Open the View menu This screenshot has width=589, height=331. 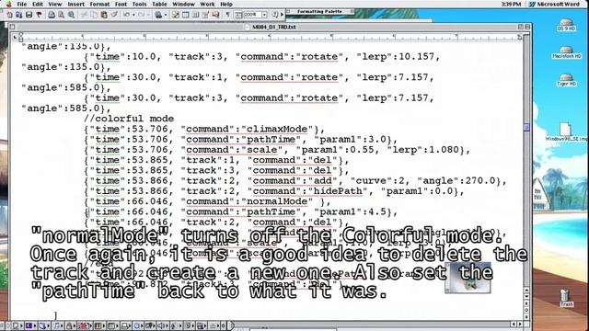click(55, 4)
